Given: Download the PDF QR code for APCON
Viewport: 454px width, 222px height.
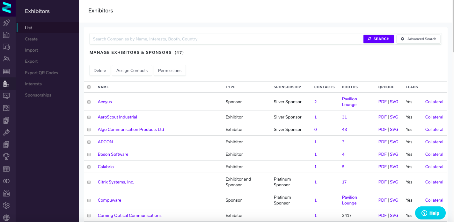Looking at the screenshot, I should click(382, 142).
